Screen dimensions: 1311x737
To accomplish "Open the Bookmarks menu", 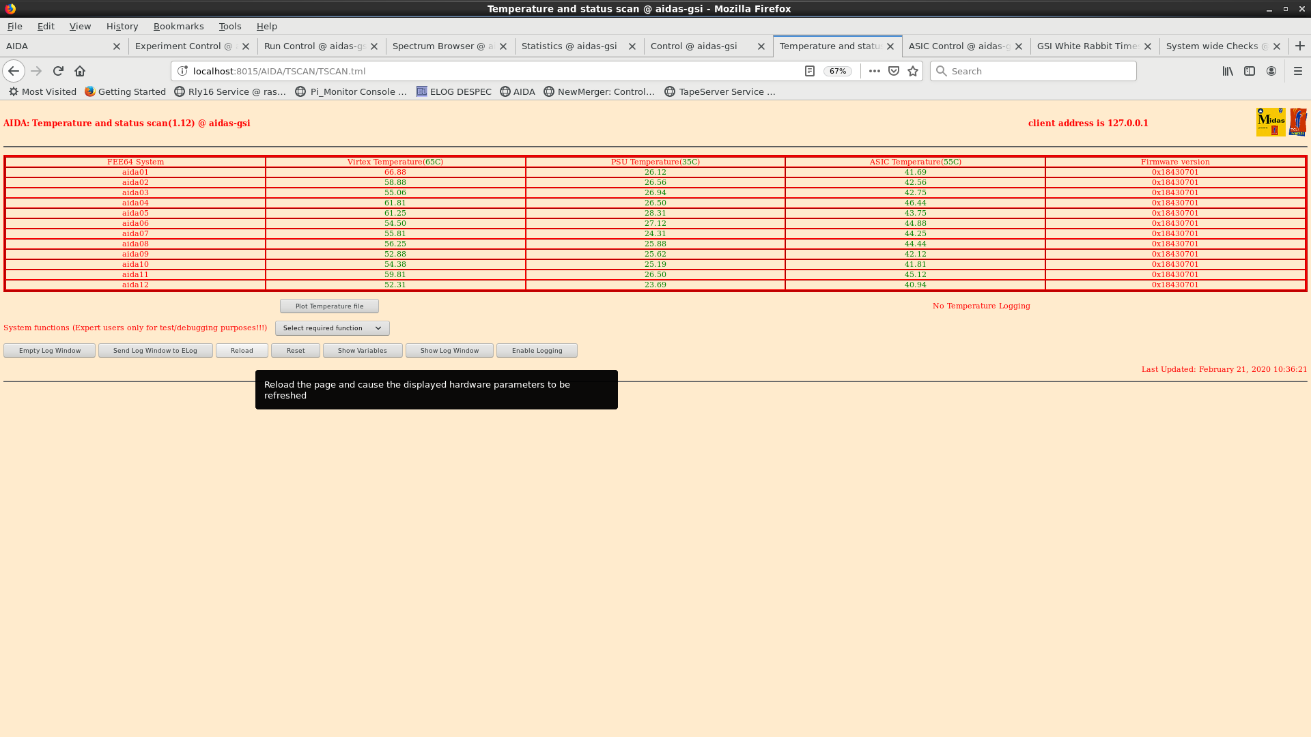I will point(178,26).
